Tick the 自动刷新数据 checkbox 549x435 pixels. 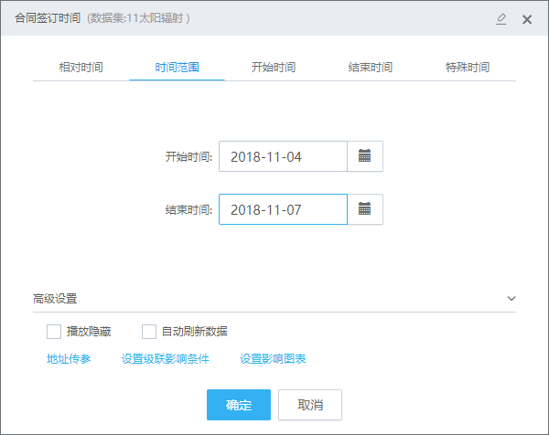149,331
